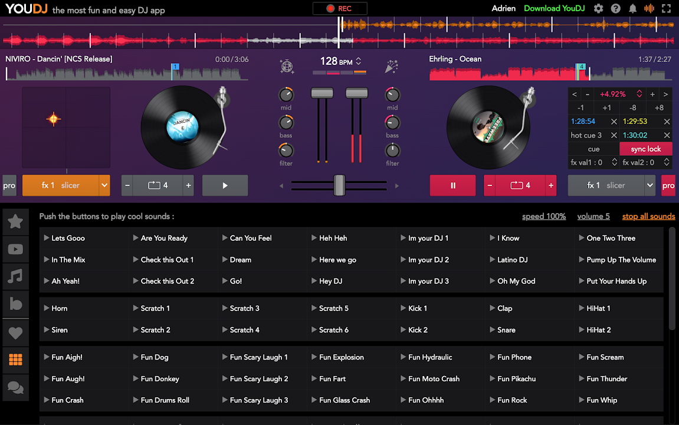Open the music note library icon
The image size is (679, 425).
[15, 276]
